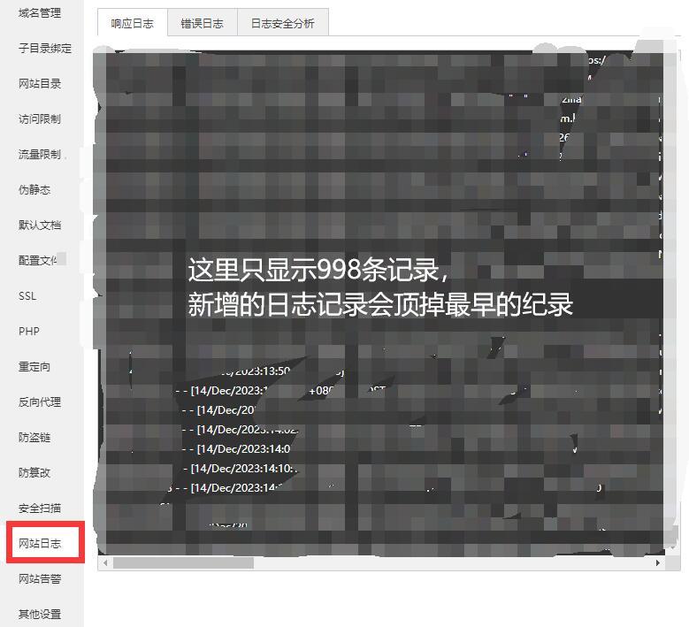Open 防盗链 settings
689x627 pixels.
click(34, 438)
